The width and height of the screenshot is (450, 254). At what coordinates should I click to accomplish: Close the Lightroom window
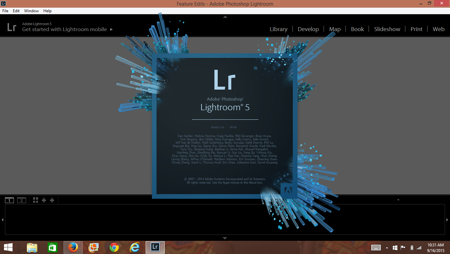tap(442, 3)
